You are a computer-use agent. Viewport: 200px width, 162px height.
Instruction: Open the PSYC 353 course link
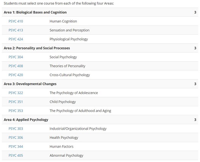pyautogui.click(x=16, y=111)
